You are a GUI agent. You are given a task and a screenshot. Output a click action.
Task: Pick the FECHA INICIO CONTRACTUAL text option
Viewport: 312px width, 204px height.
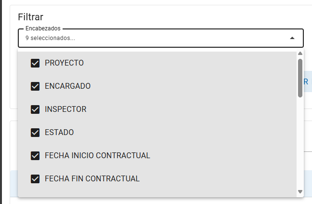[x=97, y=155]
